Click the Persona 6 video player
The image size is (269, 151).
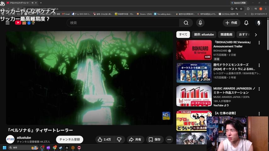pyautogui.click(x=89, y=78)
